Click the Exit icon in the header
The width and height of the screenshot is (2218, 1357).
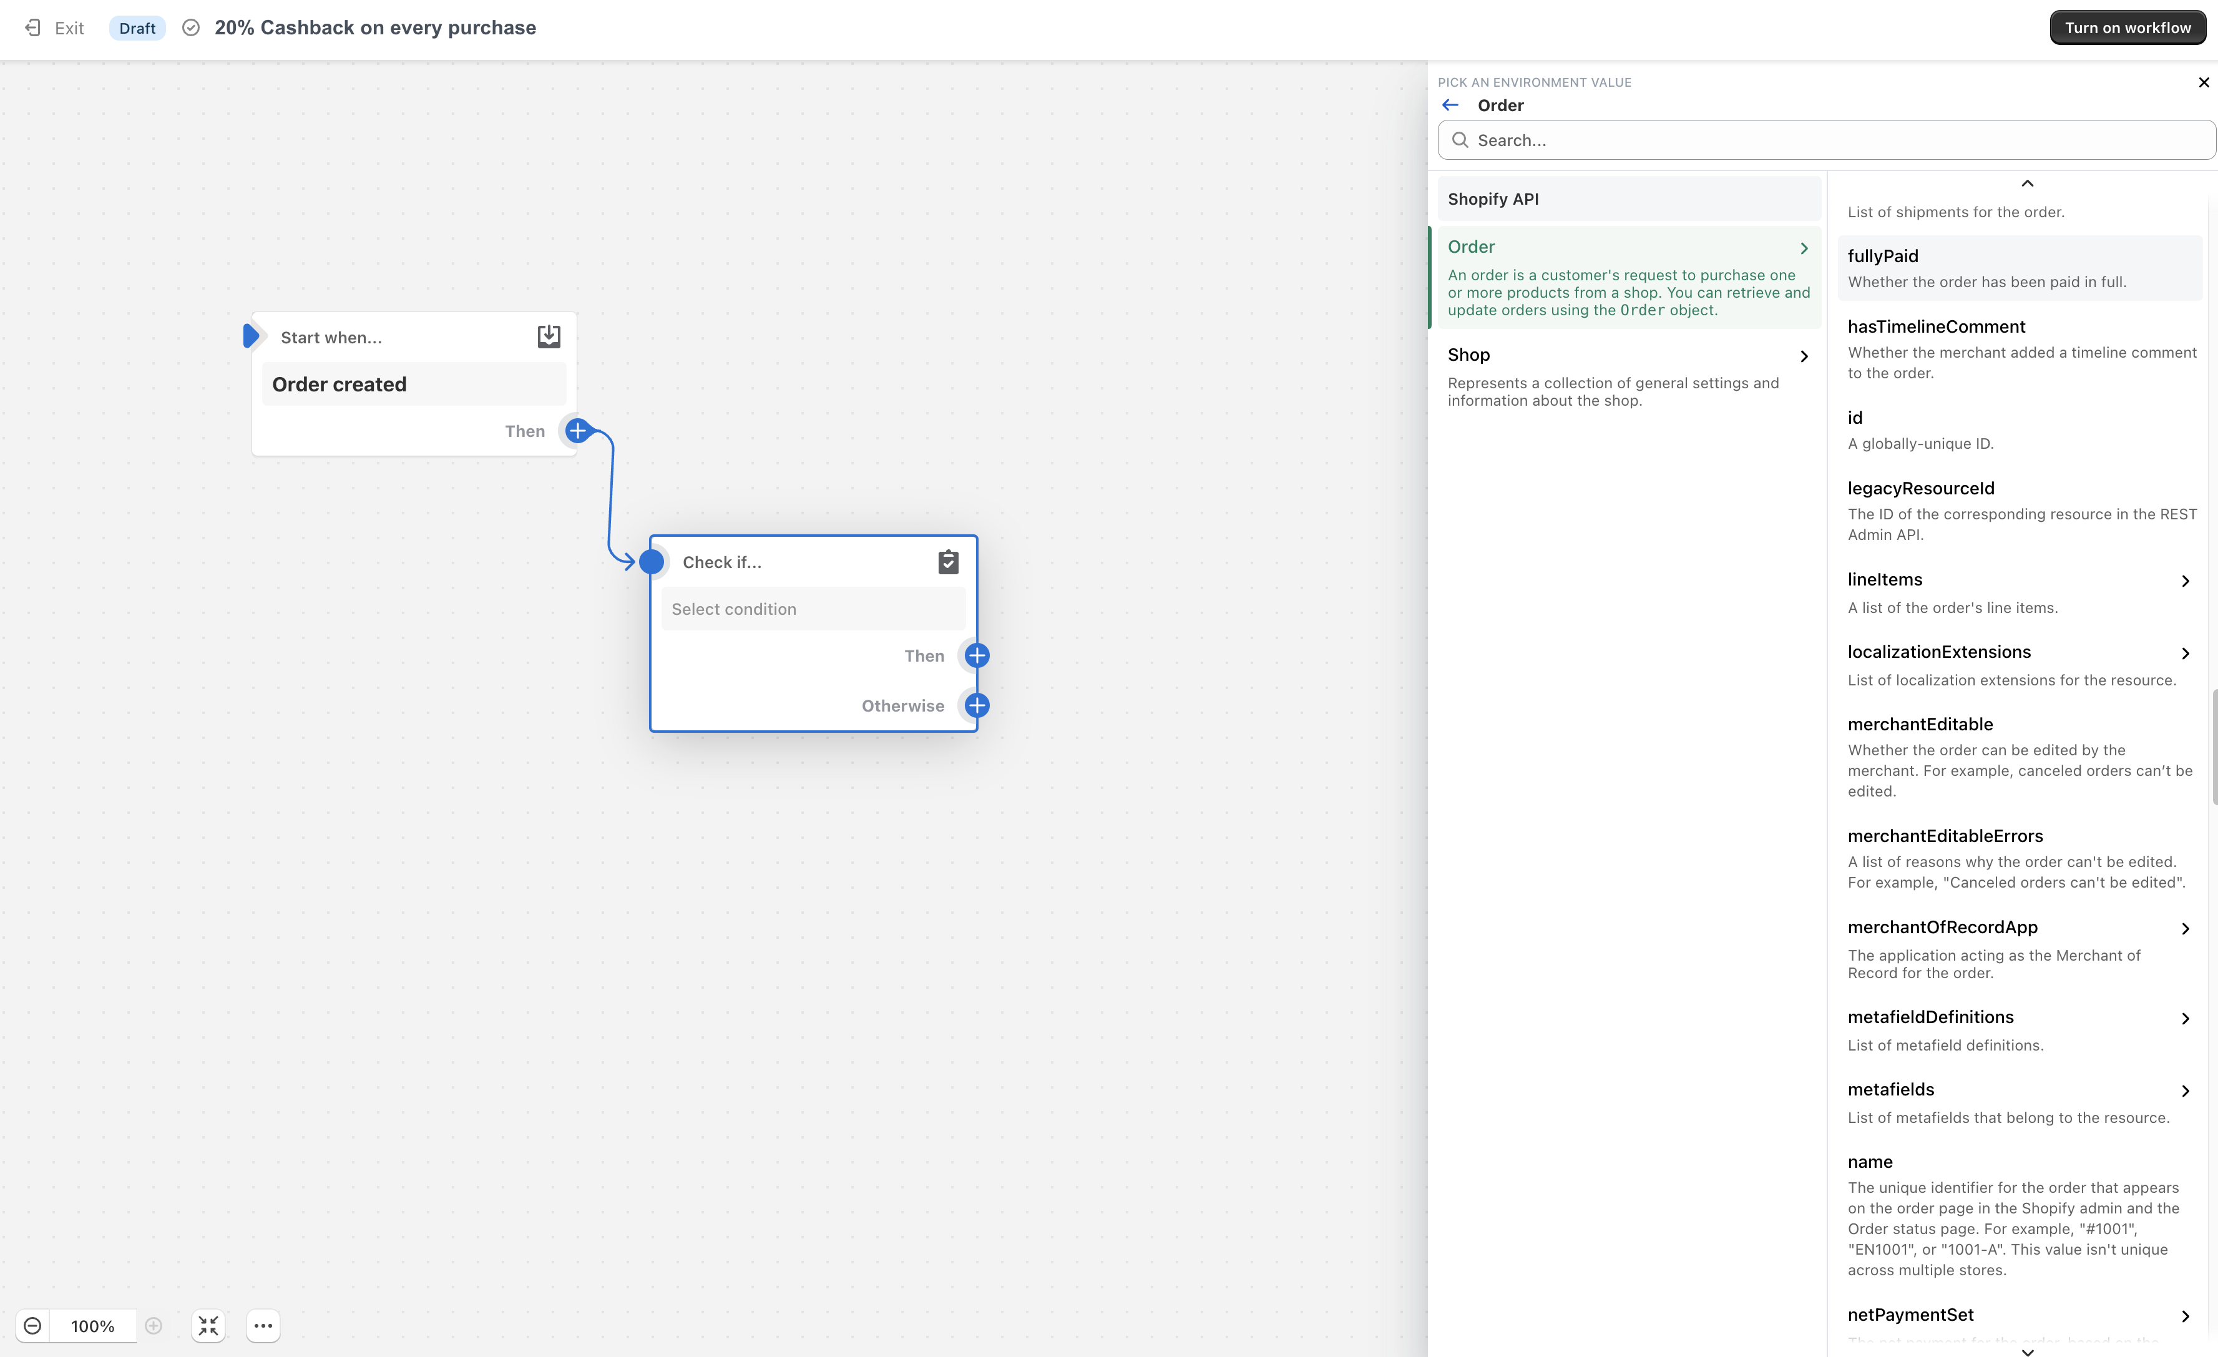click(x=33, y=28)
